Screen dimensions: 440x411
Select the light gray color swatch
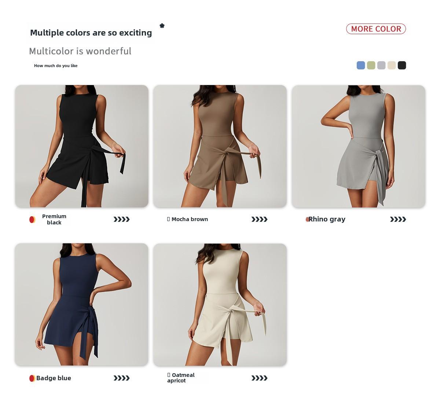click(x=381, y=65)
